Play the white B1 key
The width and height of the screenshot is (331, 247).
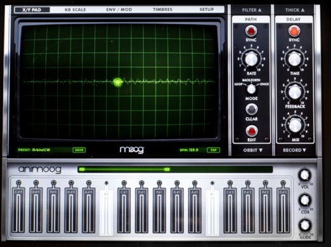212,213
